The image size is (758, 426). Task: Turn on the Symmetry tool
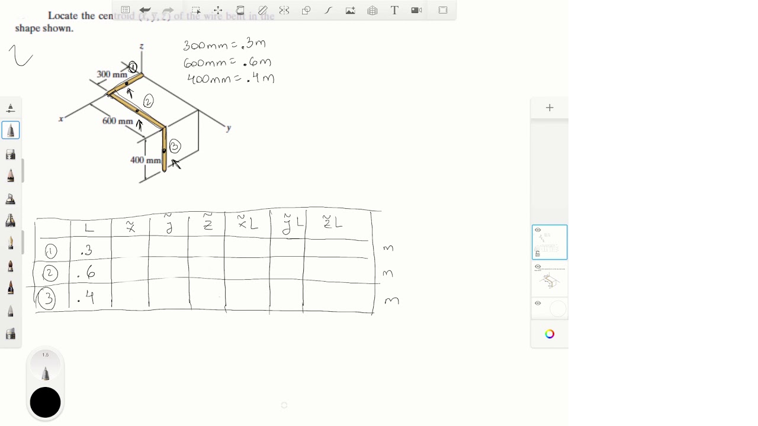point(284,10)
